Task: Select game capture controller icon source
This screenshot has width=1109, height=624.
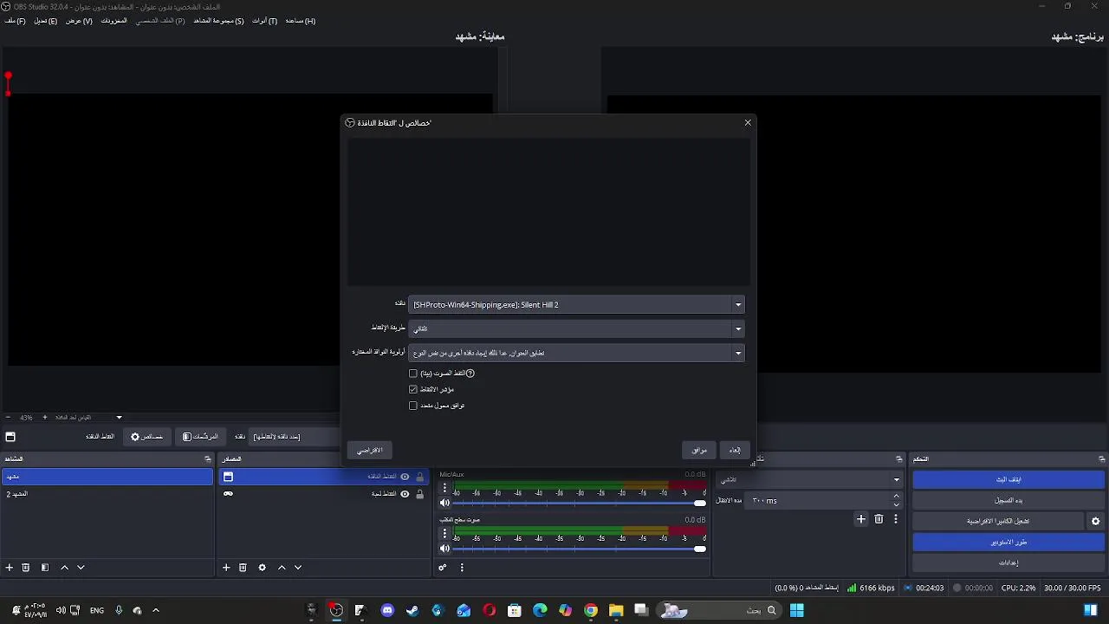Action: tap(228, 494)
